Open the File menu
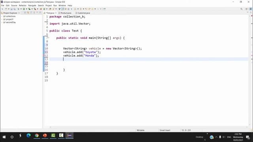 point(3,6)
